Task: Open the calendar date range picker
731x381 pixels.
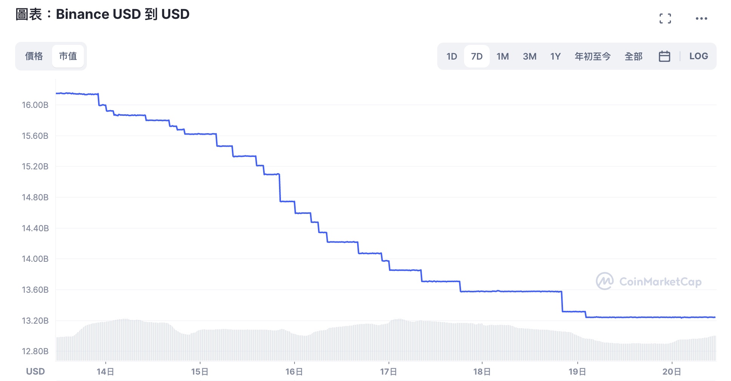Action: tap(664, 56)
